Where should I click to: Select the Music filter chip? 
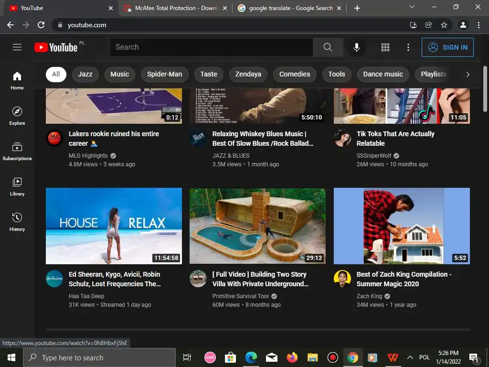coord(120,74)
